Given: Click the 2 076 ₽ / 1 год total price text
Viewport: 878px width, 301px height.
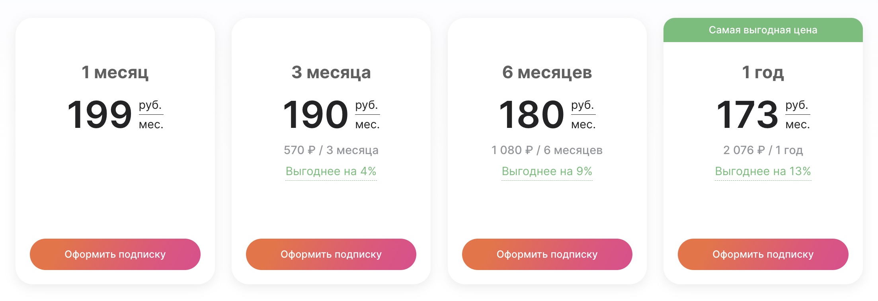Looking at the screenshot, I should click(763, 150).
